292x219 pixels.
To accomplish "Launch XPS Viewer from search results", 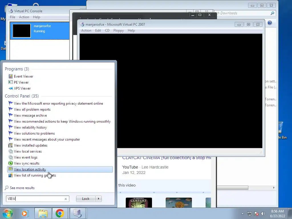I will click(22, 88).
